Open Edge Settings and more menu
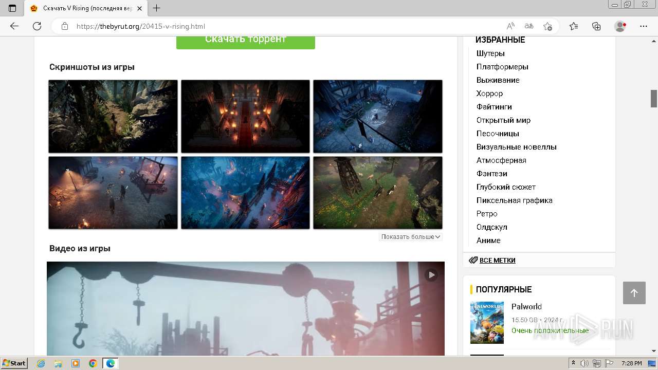 (644, 26)
